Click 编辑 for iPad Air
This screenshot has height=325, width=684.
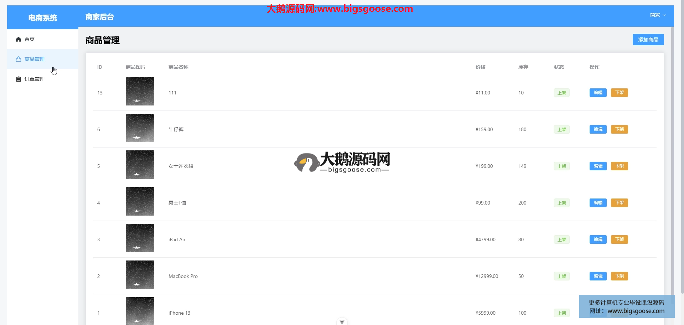tap(598, 239)
